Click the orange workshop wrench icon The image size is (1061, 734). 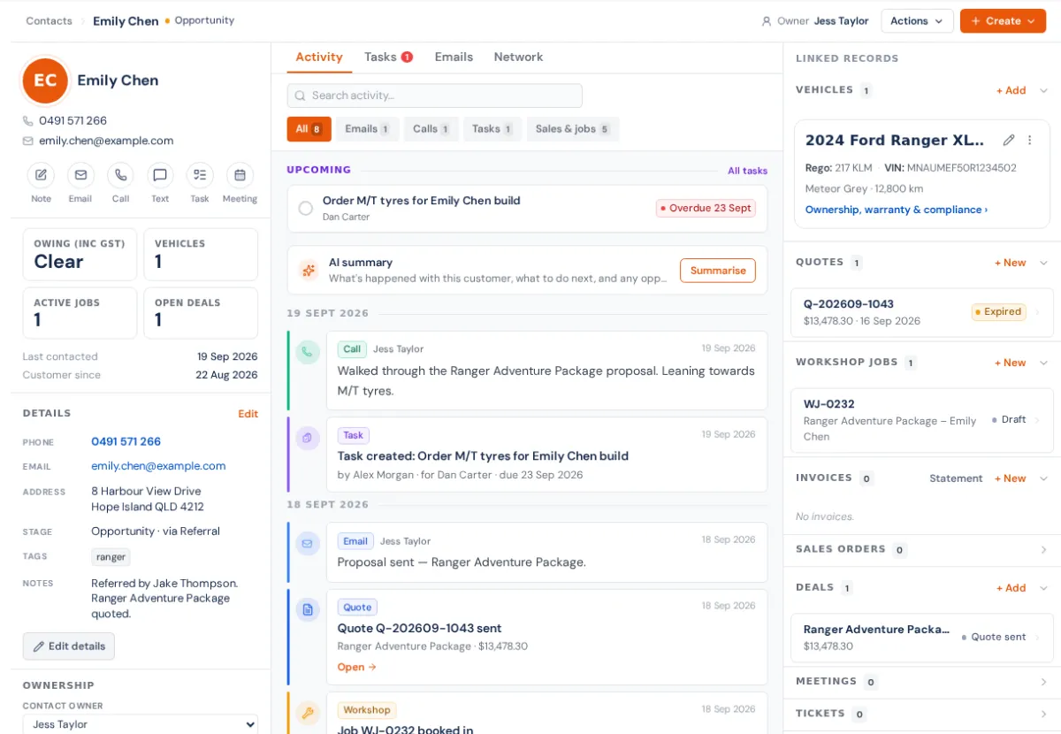pyautogui.click(x=308, y=713)
